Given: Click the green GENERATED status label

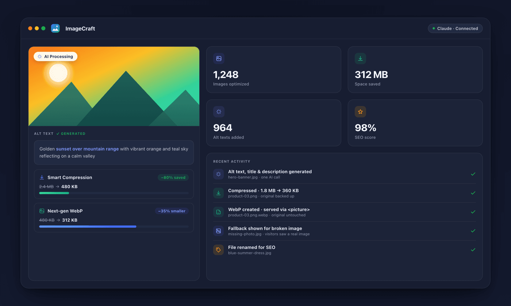Looking at the screenshot, I should pyautogui.click(x=71, y=134).
